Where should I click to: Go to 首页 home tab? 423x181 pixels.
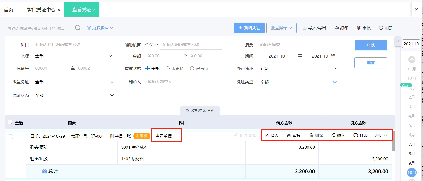pyautogui.click(x=9, y=10)
